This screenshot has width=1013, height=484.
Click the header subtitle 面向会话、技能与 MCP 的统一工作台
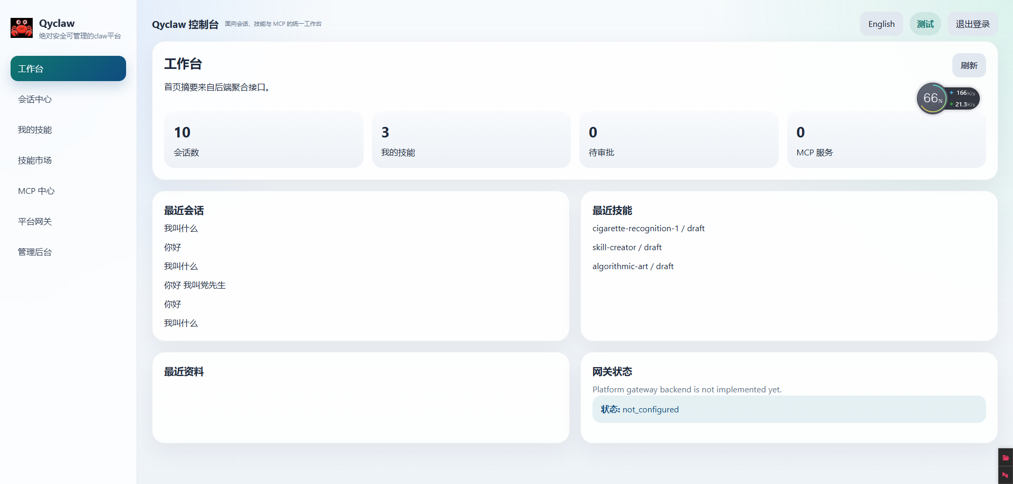[273, 24]
